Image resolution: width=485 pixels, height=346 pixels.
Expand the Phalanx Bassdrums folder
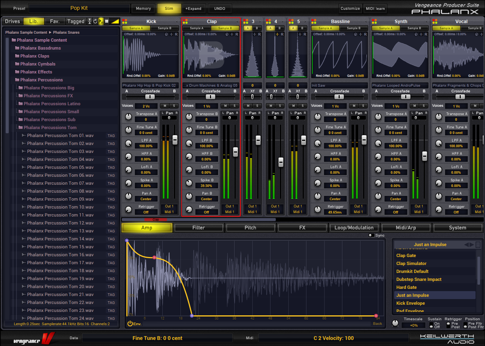17,48
